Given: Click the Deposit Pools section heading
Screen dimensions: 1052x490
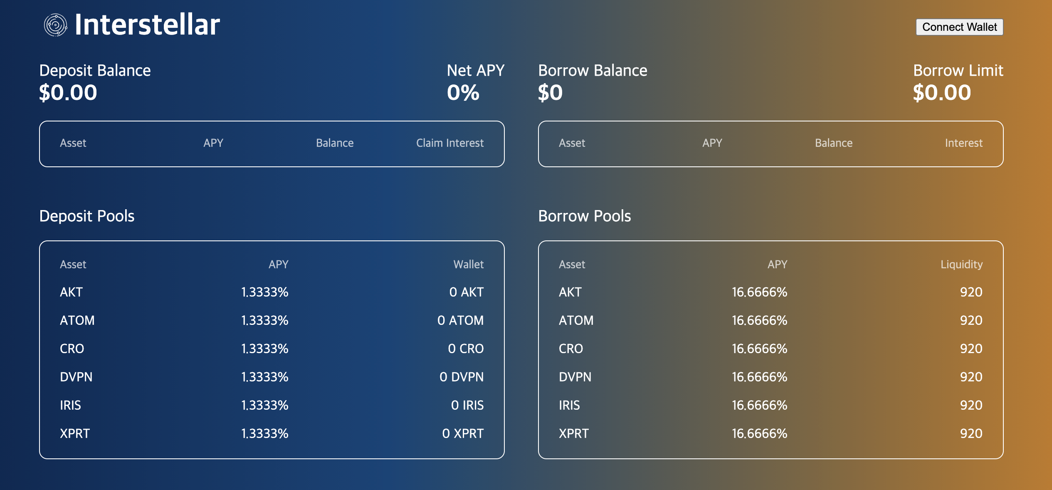Looking at the screenshot, I should 86,216.
